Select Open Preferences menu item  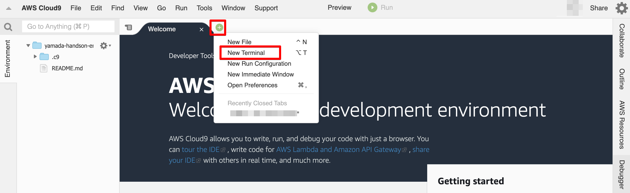tap(266, 85)
